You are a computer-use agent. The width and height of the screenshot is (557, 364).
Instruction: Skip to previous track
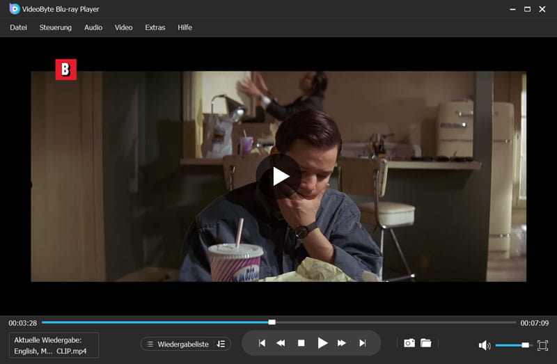pyautogui.click(x=262, y=343)
